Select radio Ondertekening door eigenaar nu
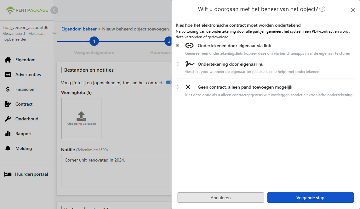 click(x=177, y=64)
